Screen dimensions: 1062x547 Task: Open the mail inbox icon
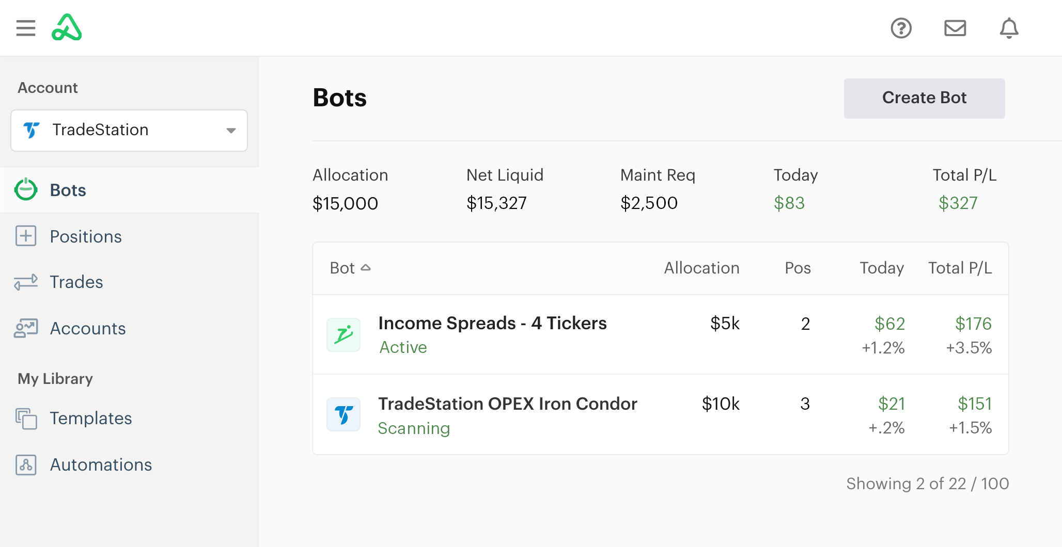955,28
